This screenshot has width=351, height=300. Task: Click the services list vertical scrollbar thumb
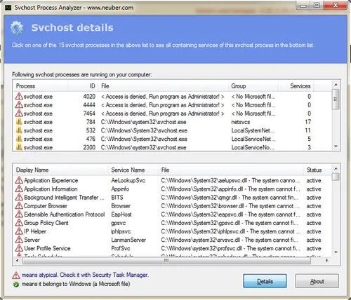point(336,177)
